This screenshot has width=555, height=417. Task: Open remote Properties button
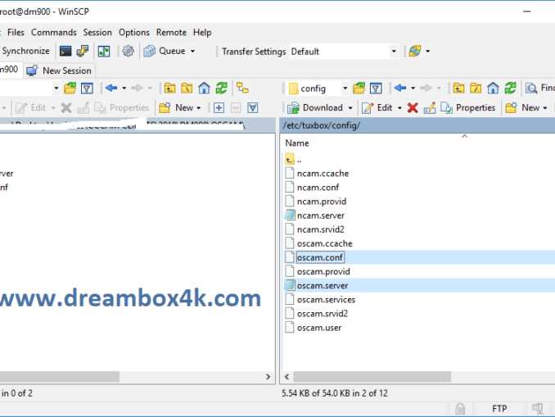coord(468,107)
